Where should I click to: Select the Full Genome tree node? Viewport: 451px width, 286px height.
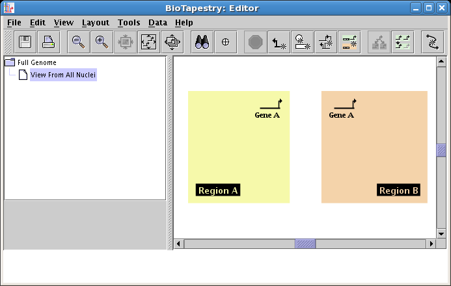pos(36,62)
